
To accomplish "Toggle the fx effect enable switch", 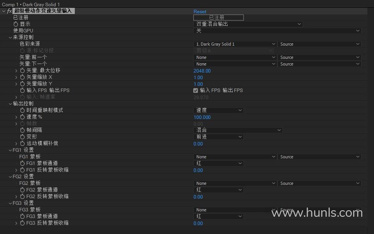I will (10, 11).
